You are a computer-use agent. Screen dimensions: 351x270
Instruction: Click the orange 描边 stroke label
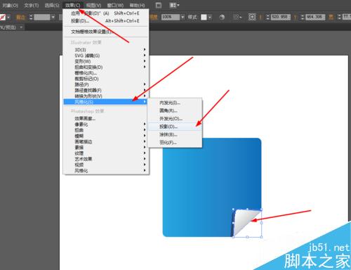tap(20, 17)
